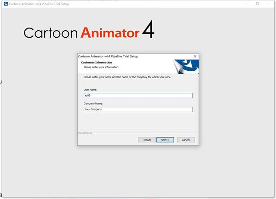The image size is (276, 199).
Task: Focus the Company Name input box
Action: [138, 109]
